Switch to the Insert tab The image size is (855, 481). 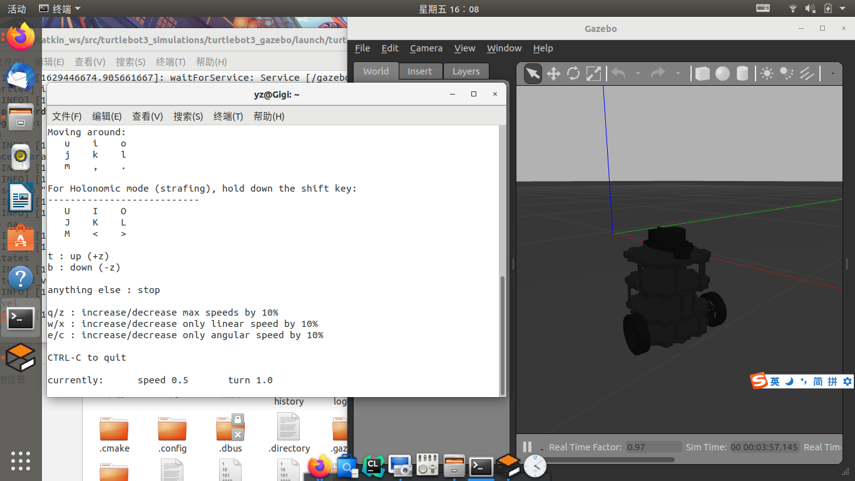tap(421, 71)
